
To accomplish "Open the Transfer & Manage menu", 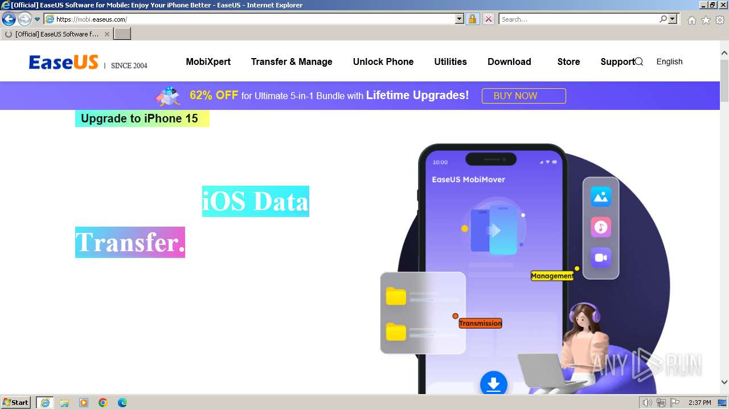I will pos(292,61).
